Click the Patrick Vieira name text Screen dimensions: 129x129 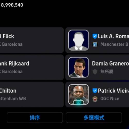point(114,91)
